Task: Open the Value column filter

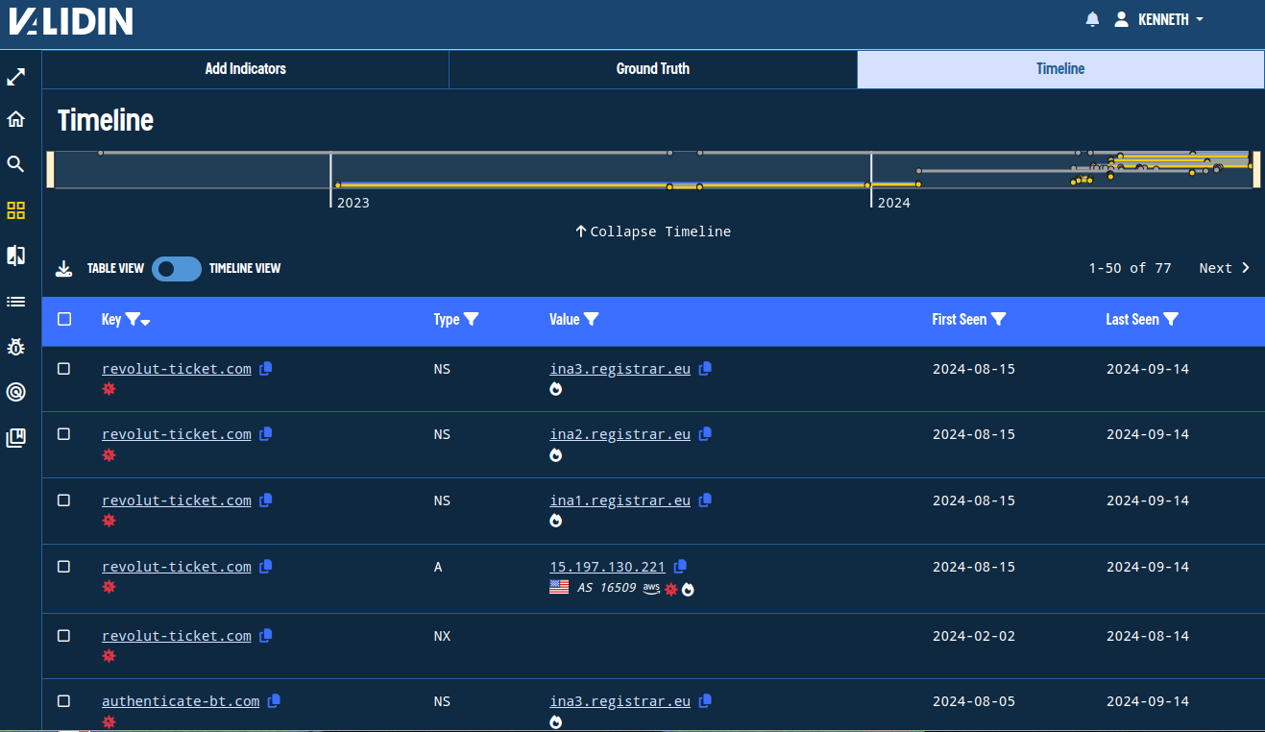Action: tap(592, 319)
